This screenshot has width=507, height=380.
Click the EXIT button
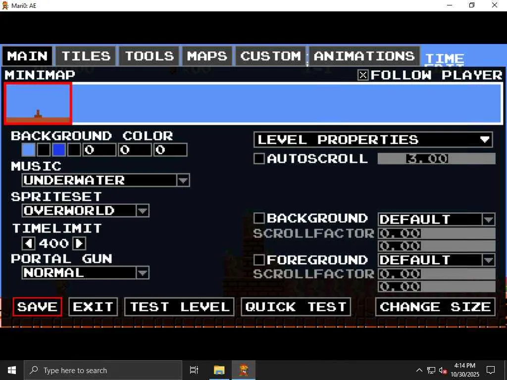coord(93,307)
